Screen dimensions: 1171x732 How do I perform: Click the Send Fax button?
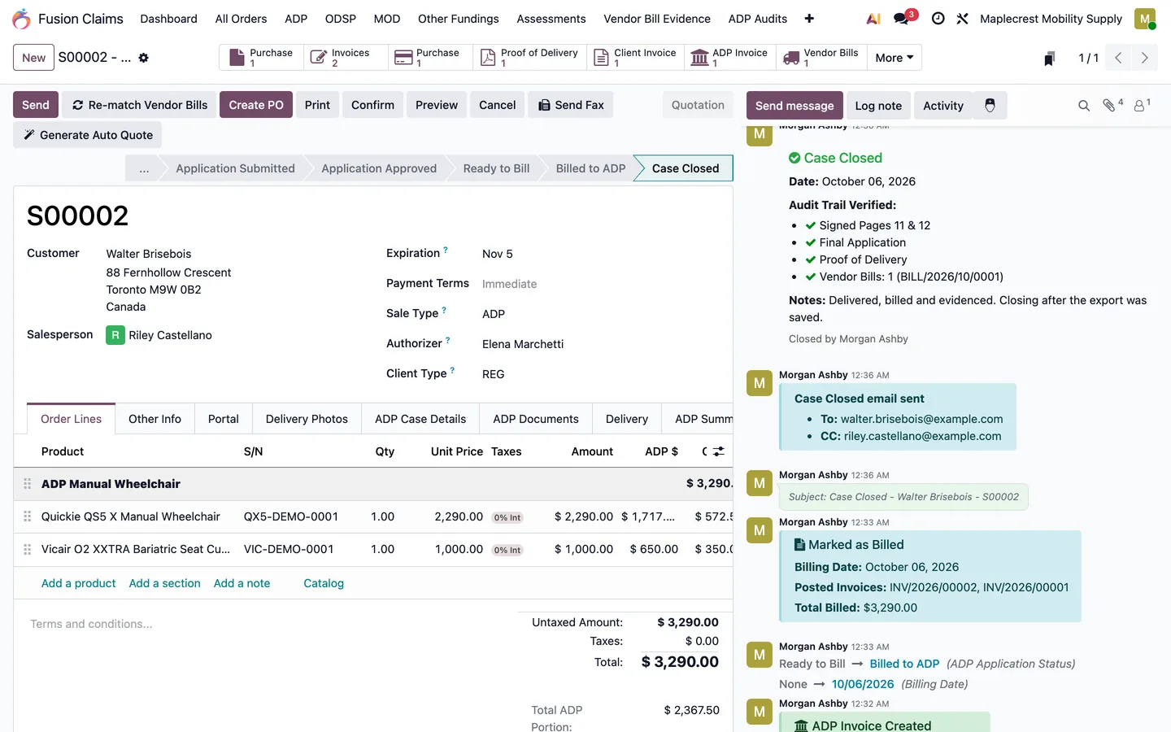tap(571, 105)
